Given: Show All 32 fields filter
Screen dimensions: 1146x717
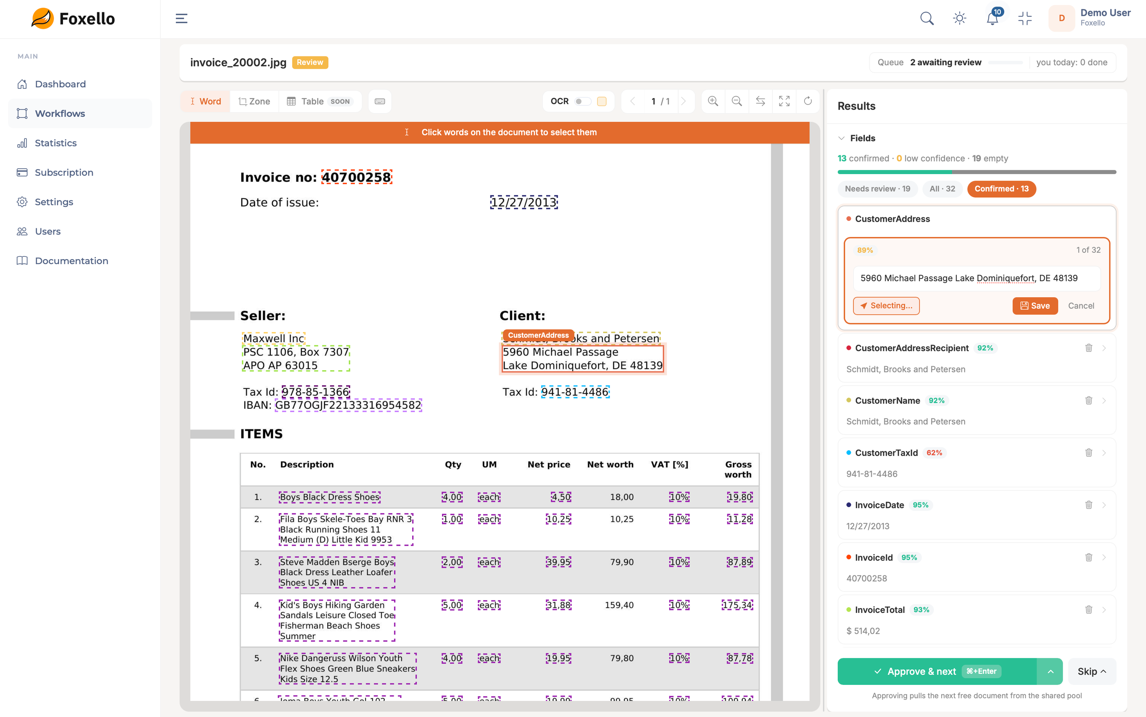Looking at the screenshot, I should coord(942,189).
